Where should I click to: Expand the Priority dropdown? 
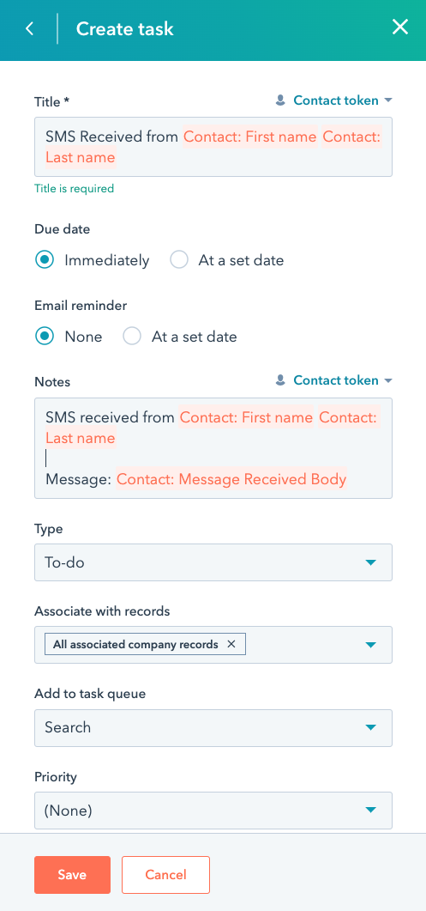[213, 810]
